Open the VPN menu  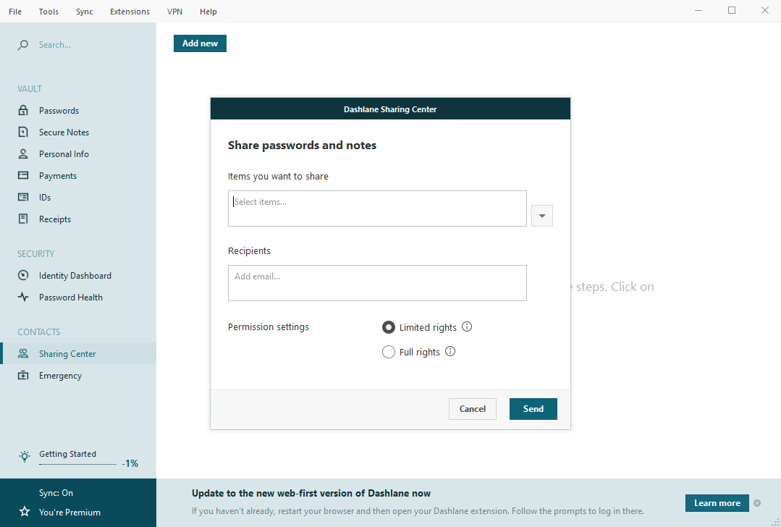coord(174,12)
